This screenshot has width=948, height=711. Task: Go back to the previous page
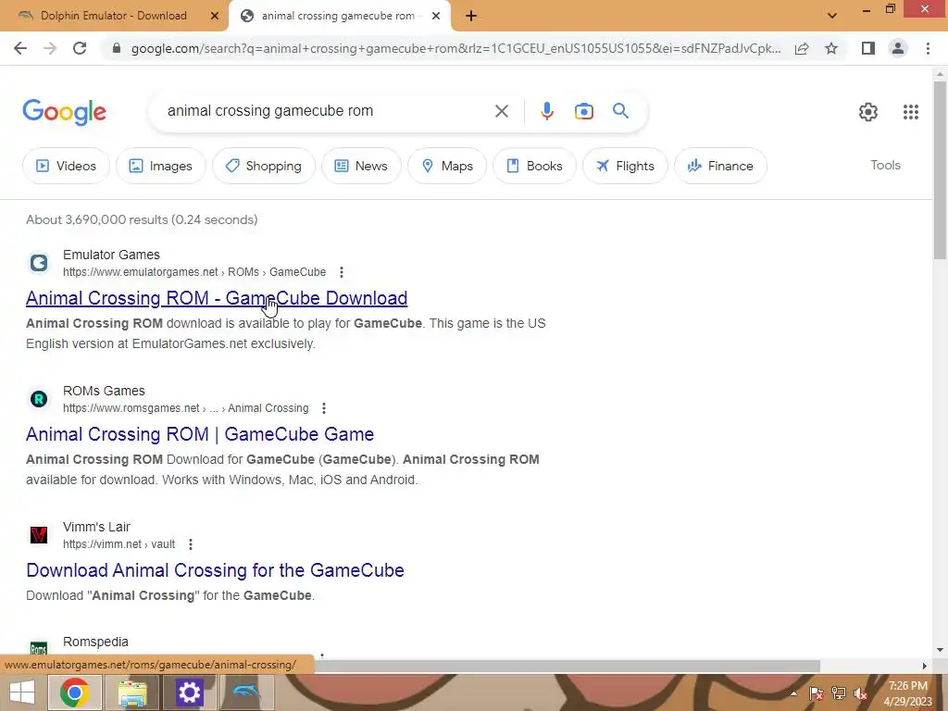tap(20, 48)
